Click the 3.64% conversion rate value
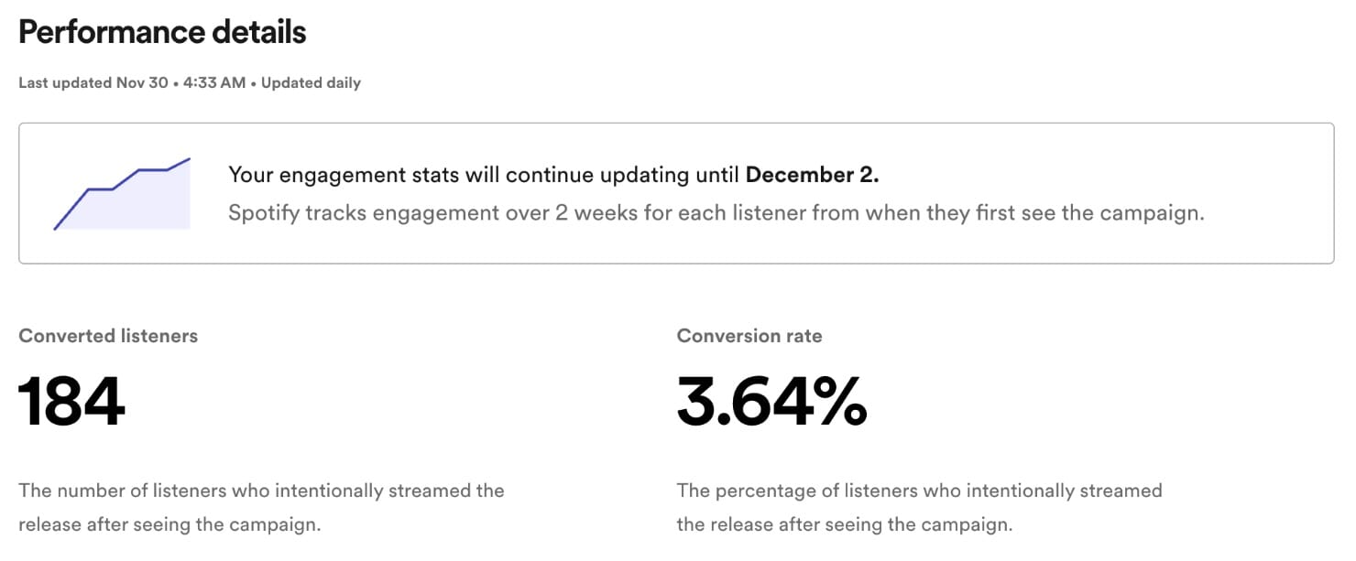The width and height of the screenshot is (1356, 561). [x=771, y=402]
